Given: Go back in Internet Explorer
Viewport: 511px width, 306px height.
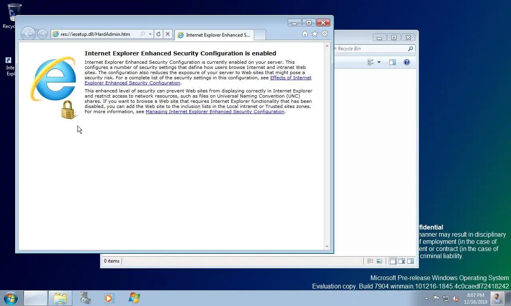Looking at the screenshot, I should (x=28, y=34).
